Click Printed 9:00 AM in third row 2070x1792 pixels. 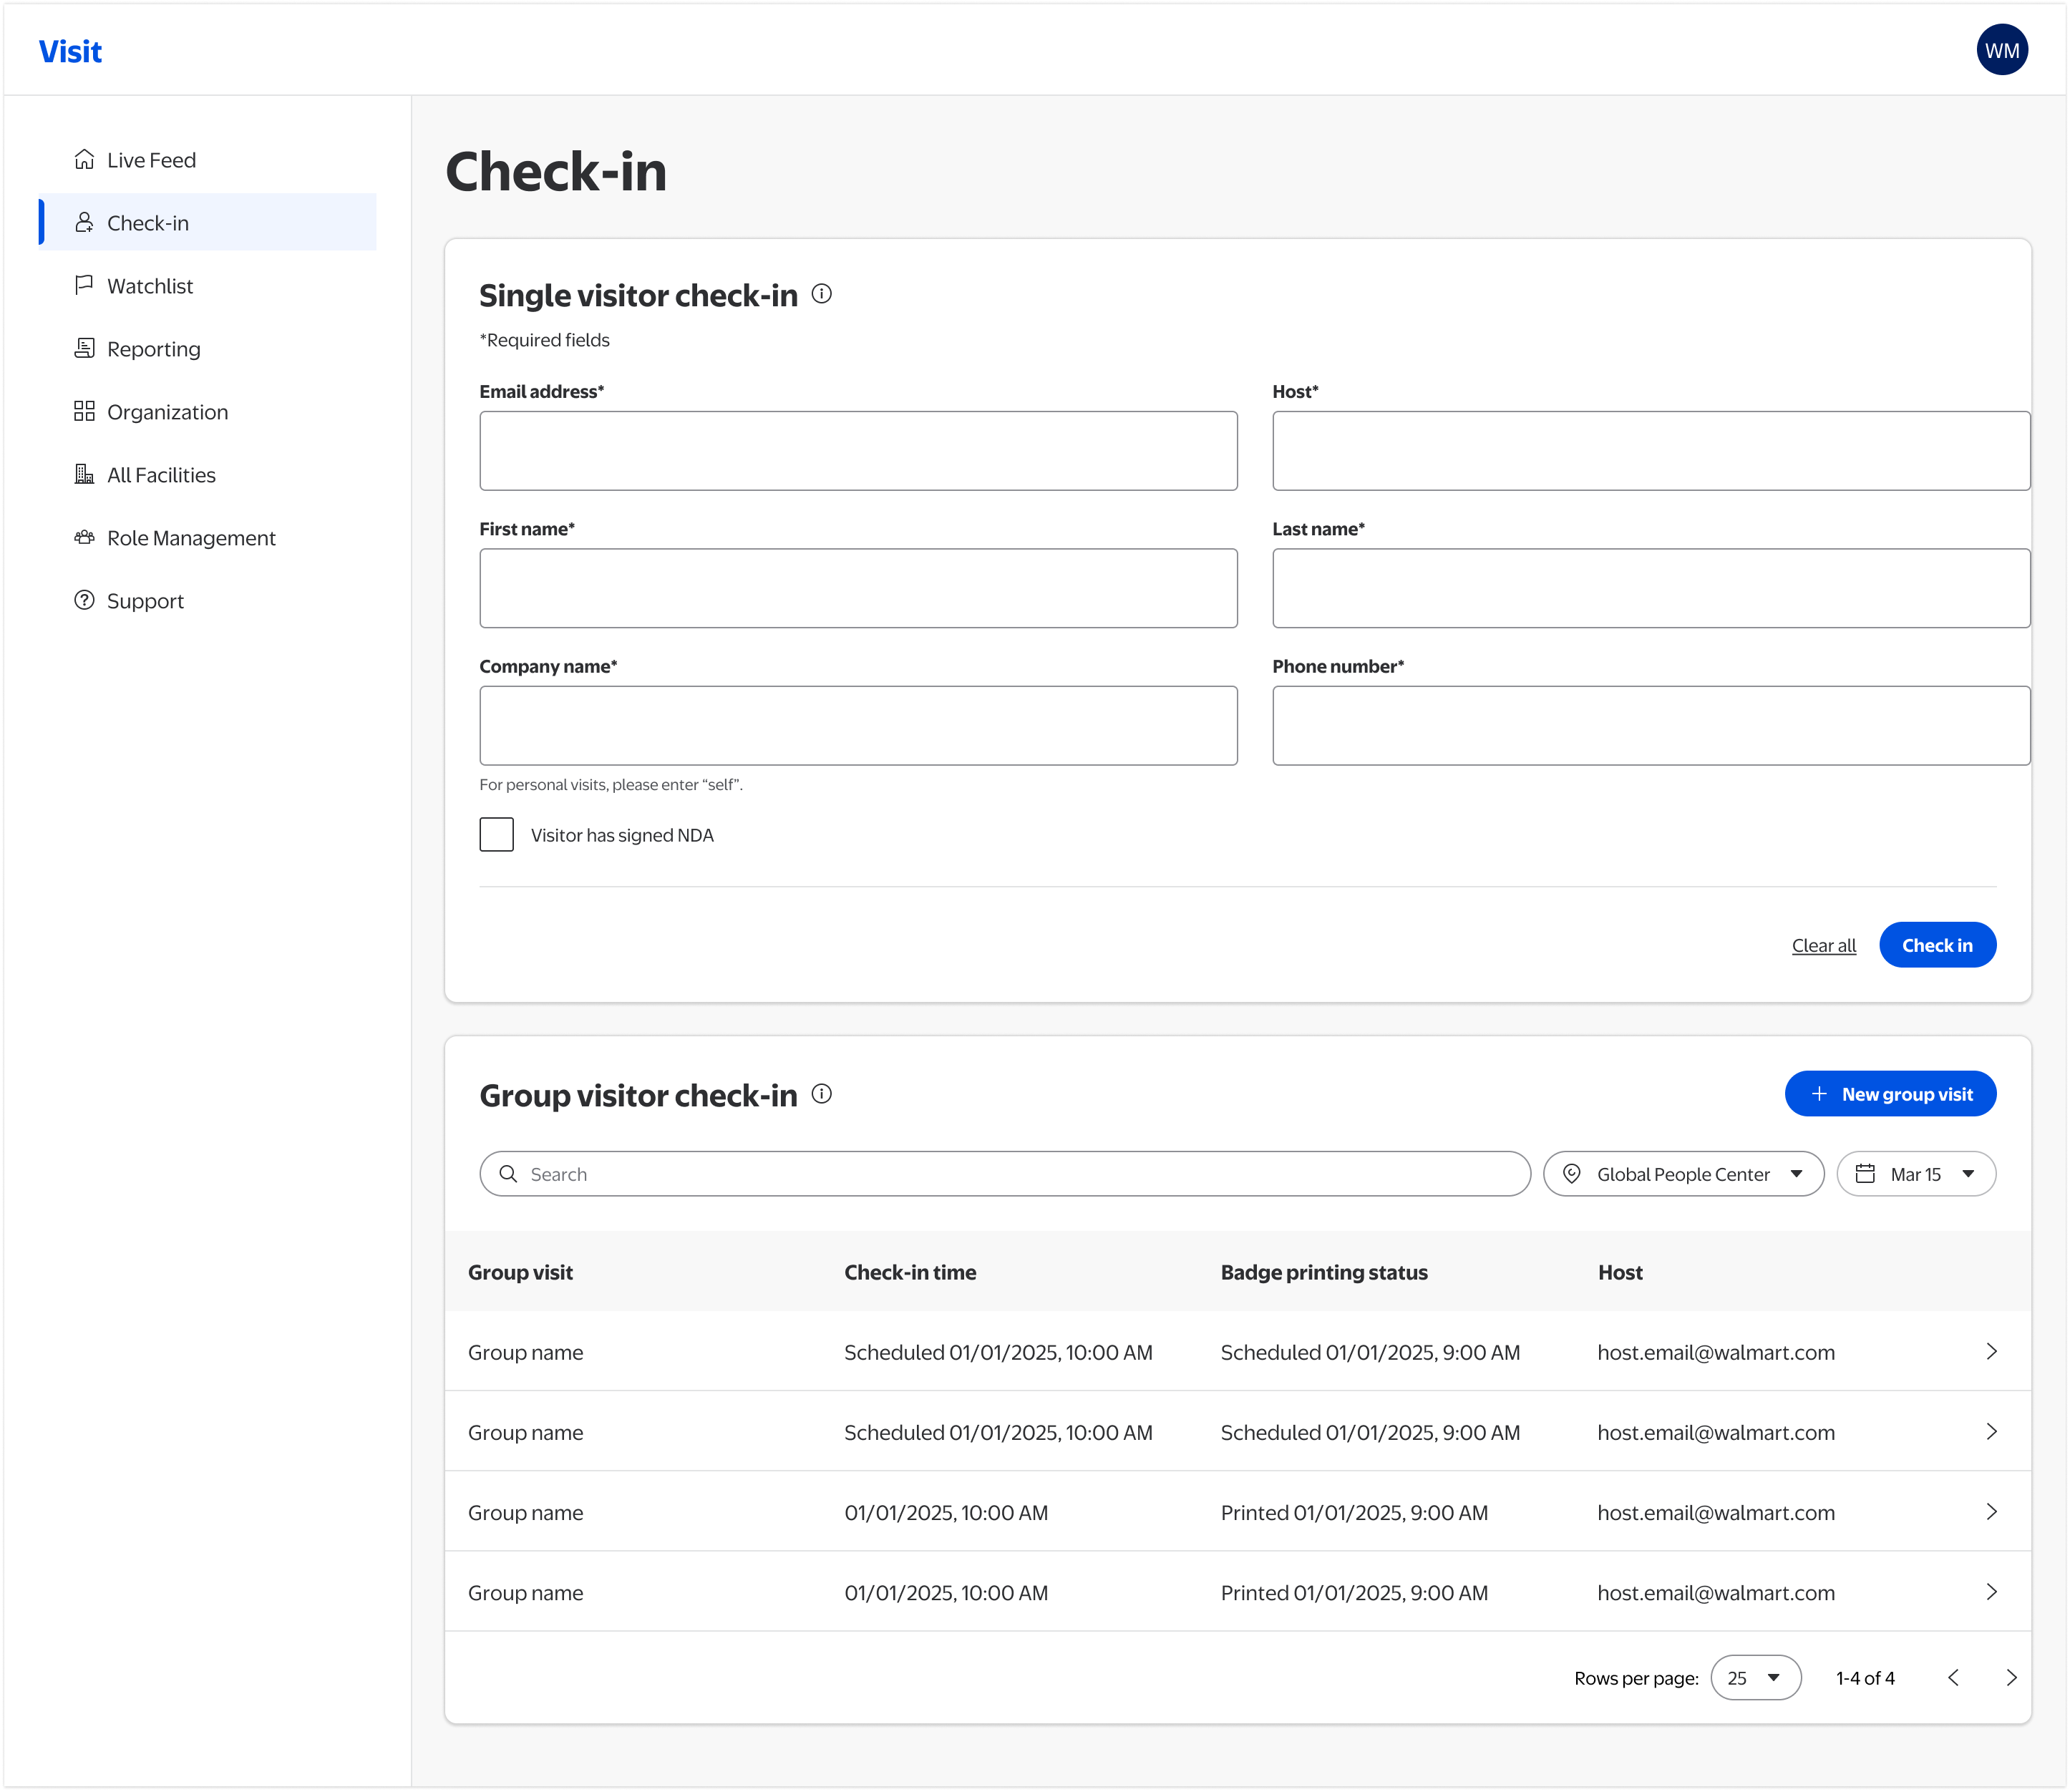point(1354,1513)
